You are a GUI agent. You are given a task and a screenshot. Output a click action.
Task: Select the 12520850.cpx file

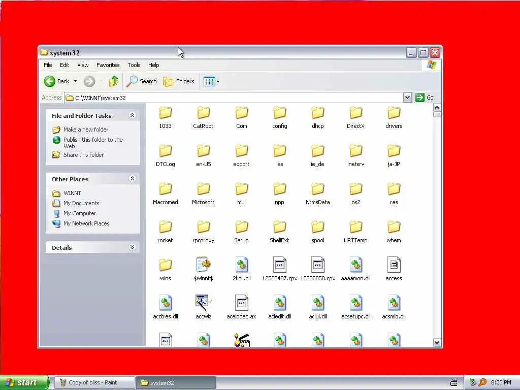point(318,270)
